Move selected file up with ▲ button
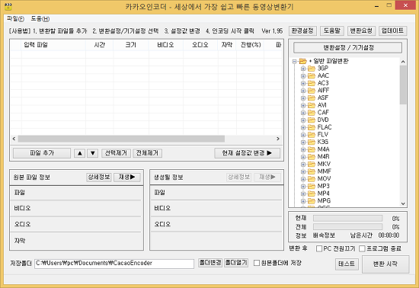Image resolution: width=419 pixels, height=288 pixels. coord(80,153)
